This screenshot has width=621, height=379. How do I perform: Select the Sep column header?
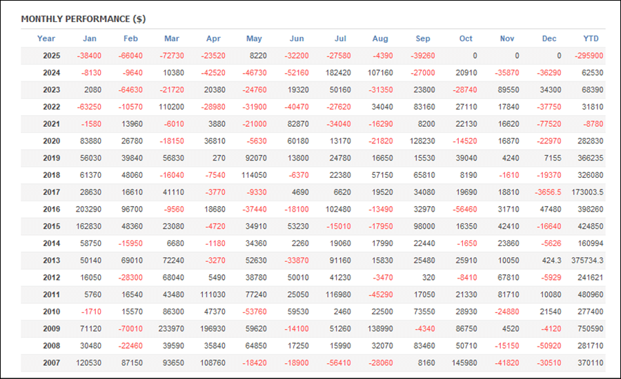[423, 39]
